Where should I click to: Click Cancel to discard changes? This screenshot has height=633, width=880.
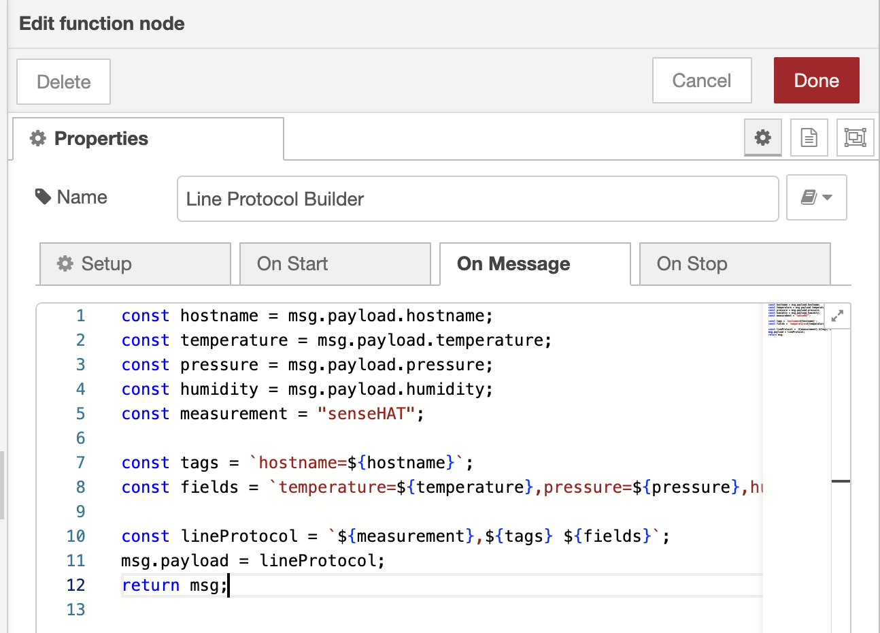pos(701,80)
